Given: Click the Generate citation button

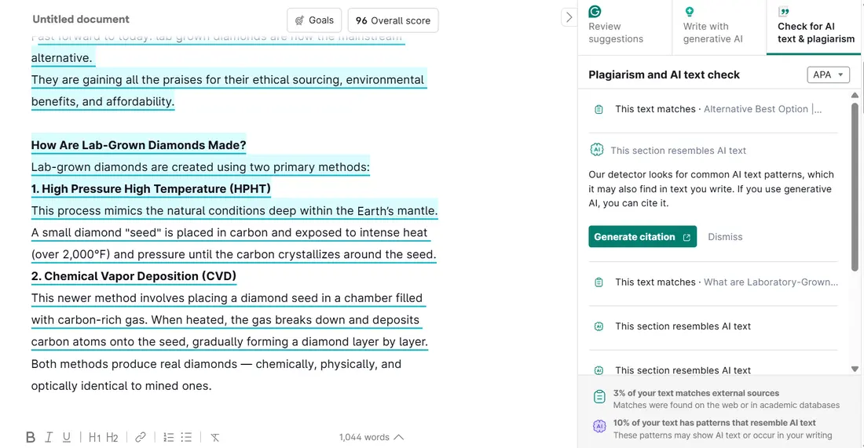Looking at the screenshot, I should pyautogui.click(x=642, y=237).
